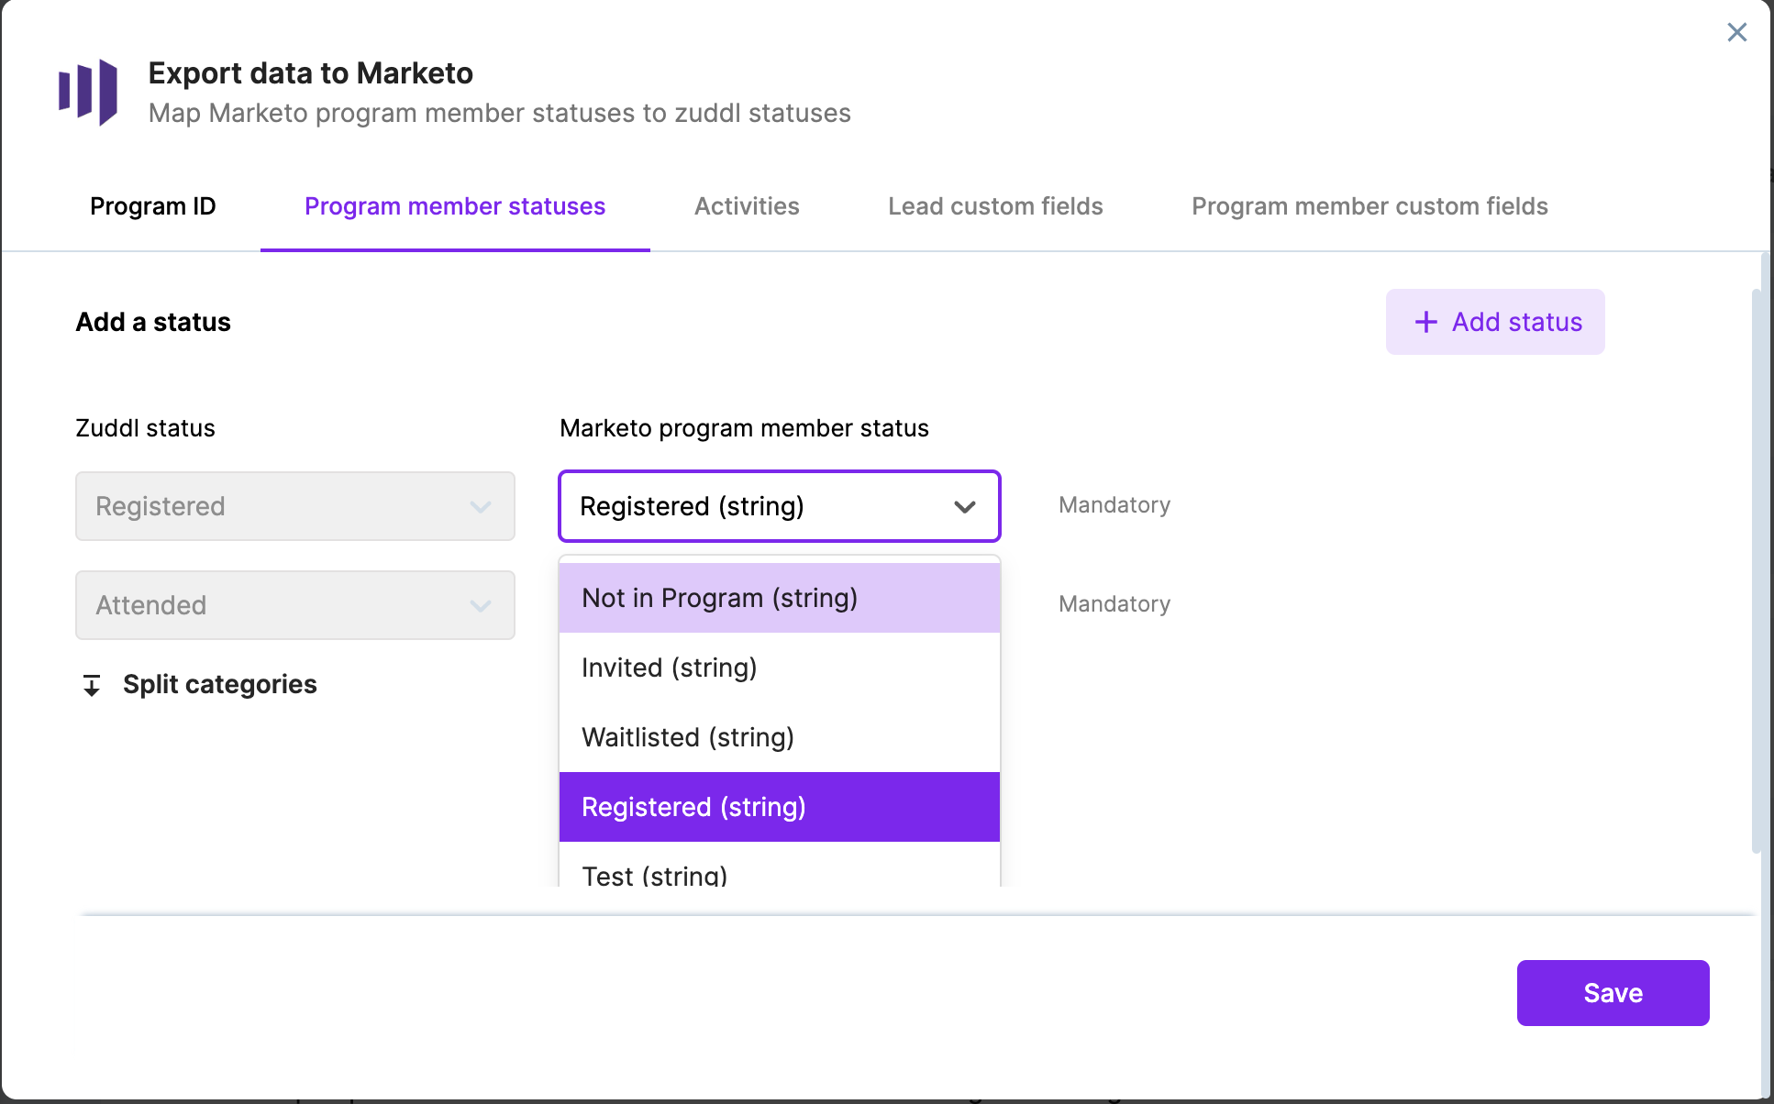Collapse the Marketo status dropdown chevron

(x=964, y=507)
